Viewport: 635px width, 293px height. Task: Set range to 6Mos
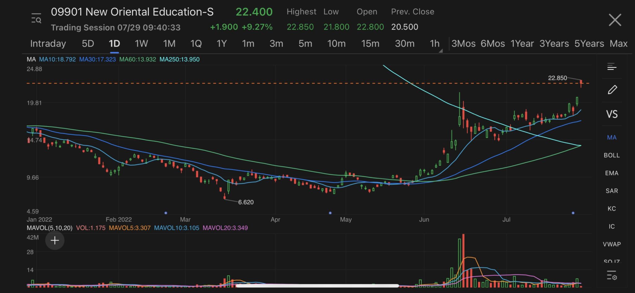[x=493, y=44]
